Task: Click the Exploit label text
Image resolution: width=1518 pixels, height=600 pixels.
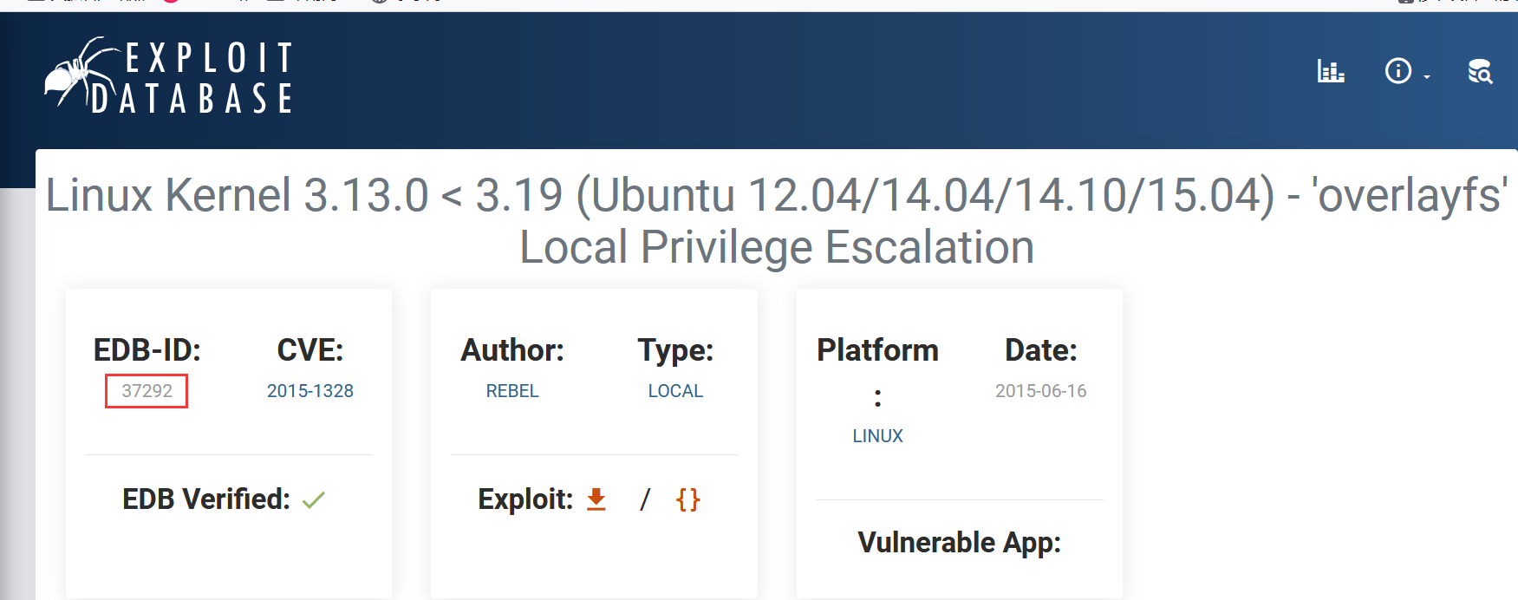Action: coord(525,499)
